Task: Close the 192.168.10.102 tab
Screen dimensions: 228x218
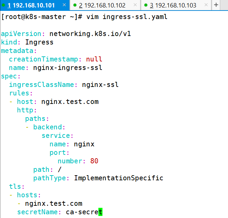Action: pos(135,5)
